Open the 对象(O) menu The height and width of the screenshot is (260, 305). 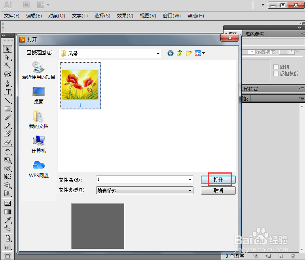pos(57,16)
